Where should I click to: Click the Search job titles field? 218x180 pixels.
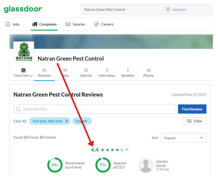[x=95, y=109]
